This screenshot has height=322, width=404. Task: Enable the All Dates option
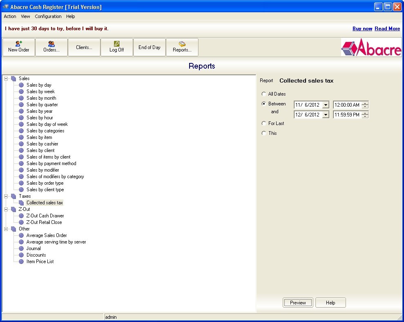[264, 94]
